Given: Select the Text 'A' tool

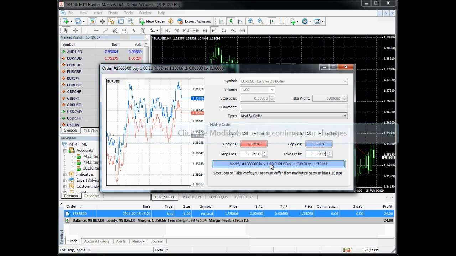Looking at the screenshot, I should pos(134,31).
